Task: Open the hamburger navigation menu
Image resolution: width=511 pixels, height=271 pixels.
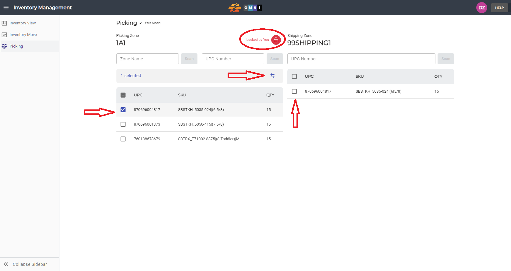Action: (6, 8)
